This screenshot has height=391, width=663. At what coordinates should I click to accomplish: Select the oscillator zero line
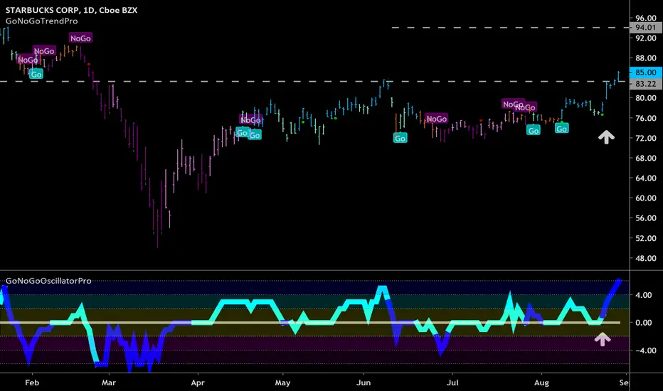click(x=310, y=323)
